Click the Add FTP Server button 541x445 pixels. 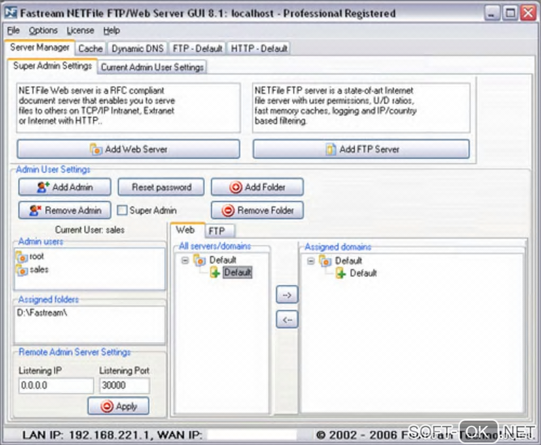361,149
